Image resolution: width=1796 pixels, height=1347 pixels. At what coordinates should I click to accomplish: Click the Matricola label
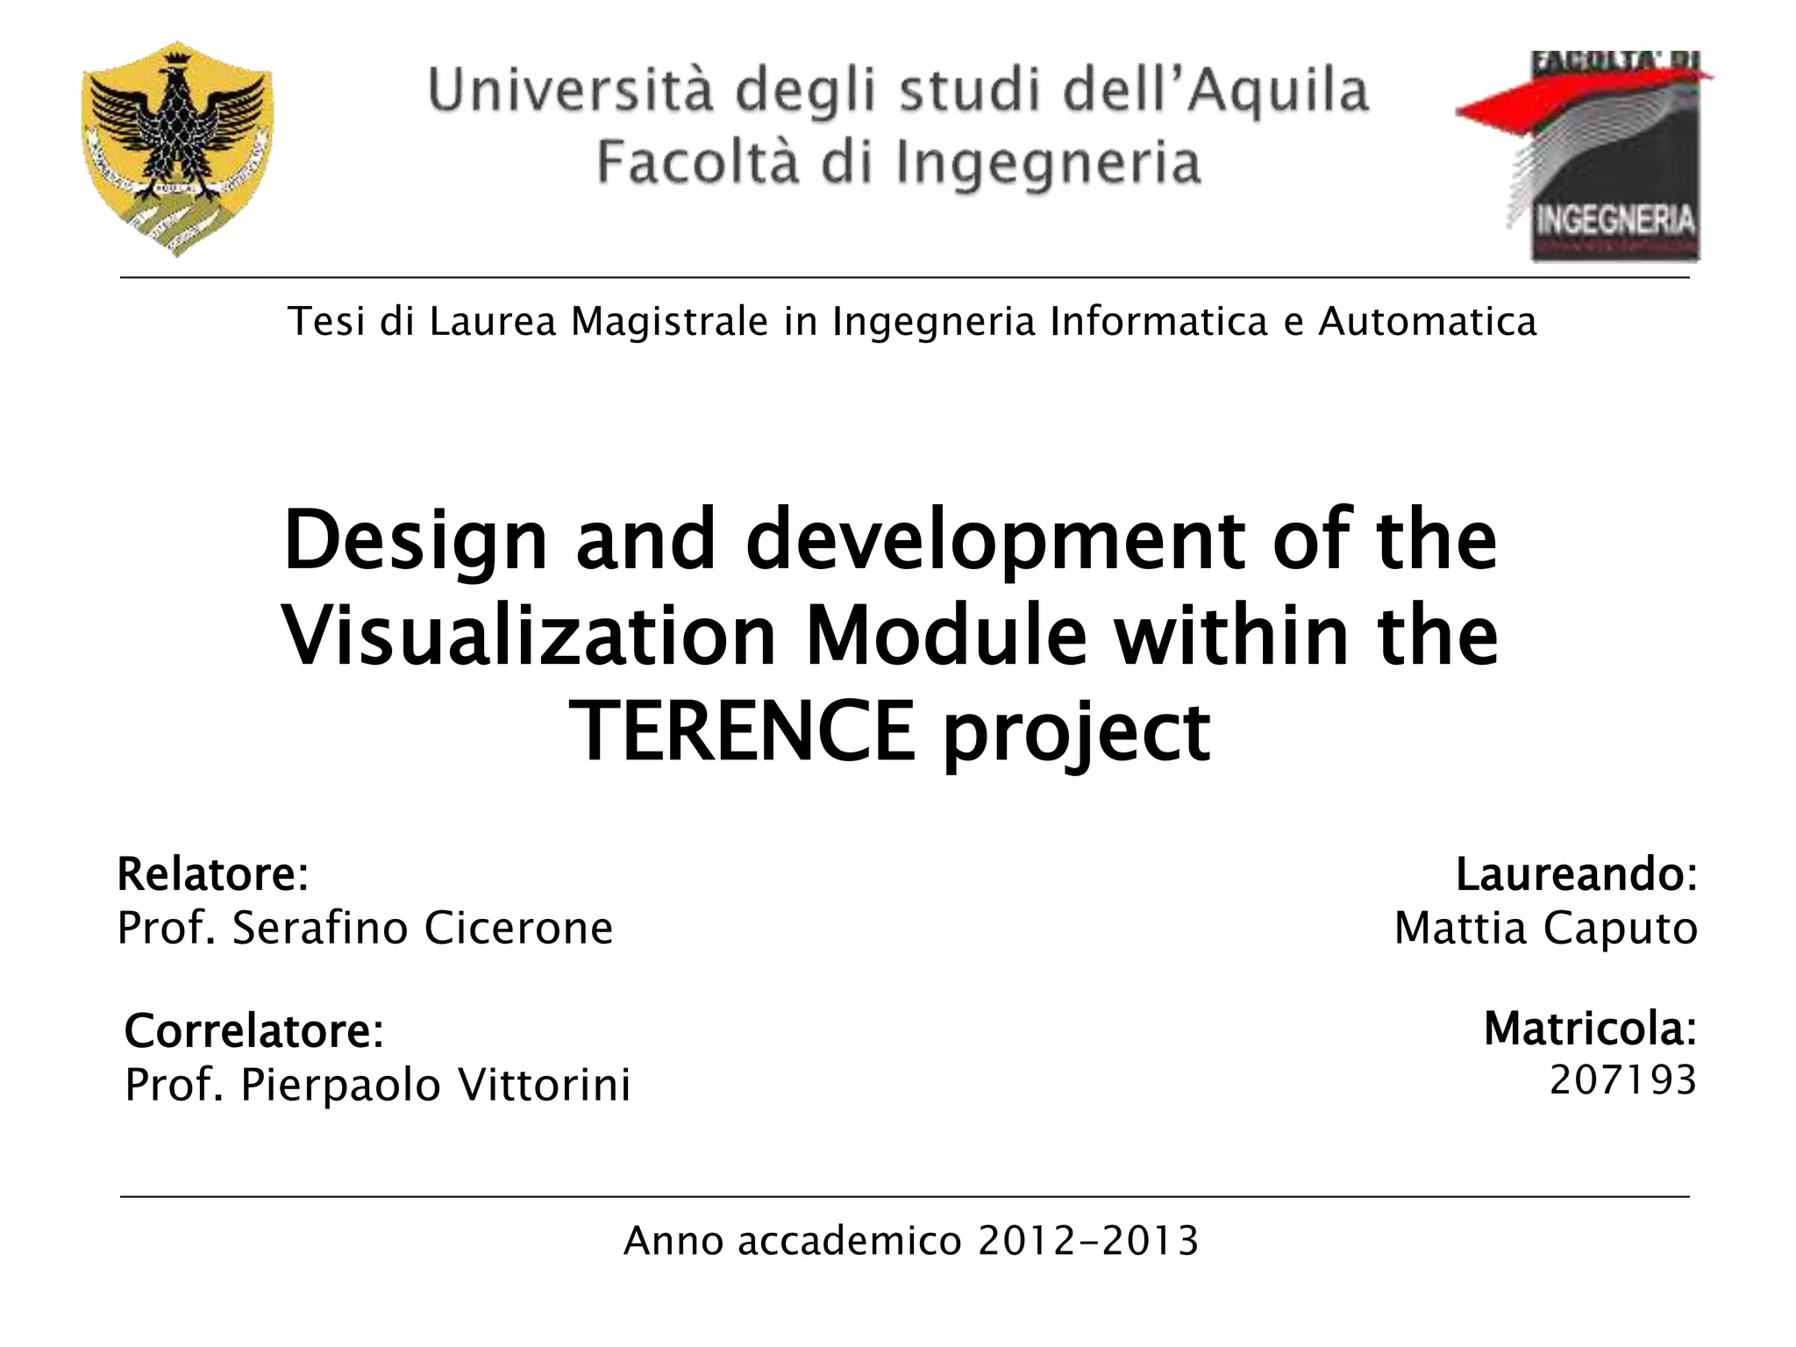coord(1590,1029)
